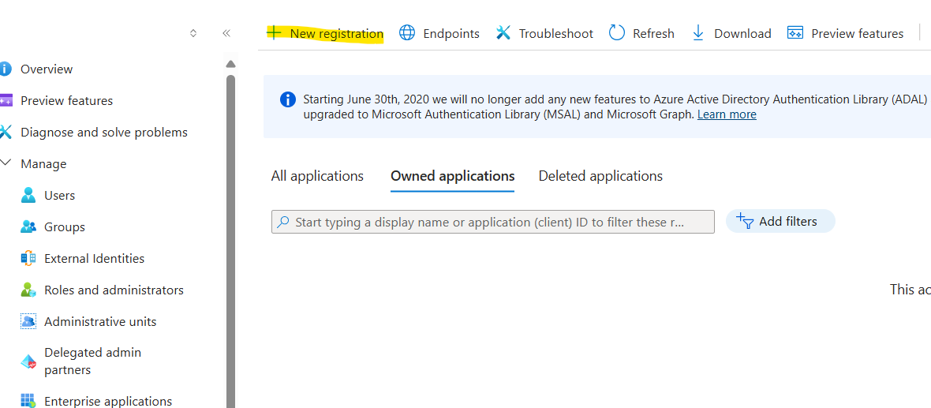Click the Add filters button

click(x=780, y=222)
